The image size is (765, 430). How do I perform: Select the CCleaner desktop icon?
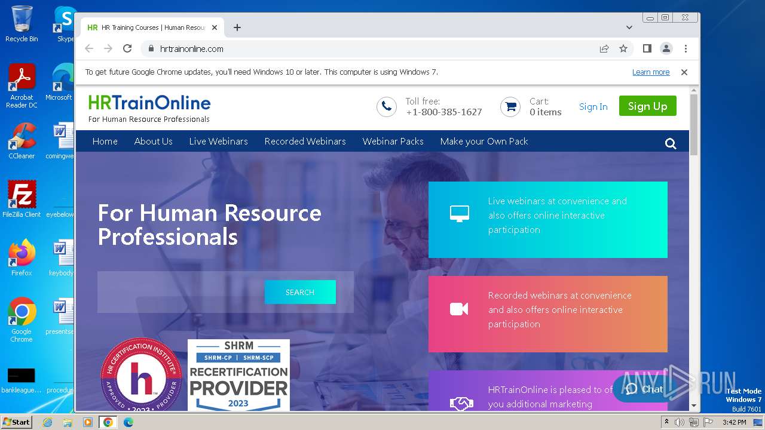(x=22, y=141)
